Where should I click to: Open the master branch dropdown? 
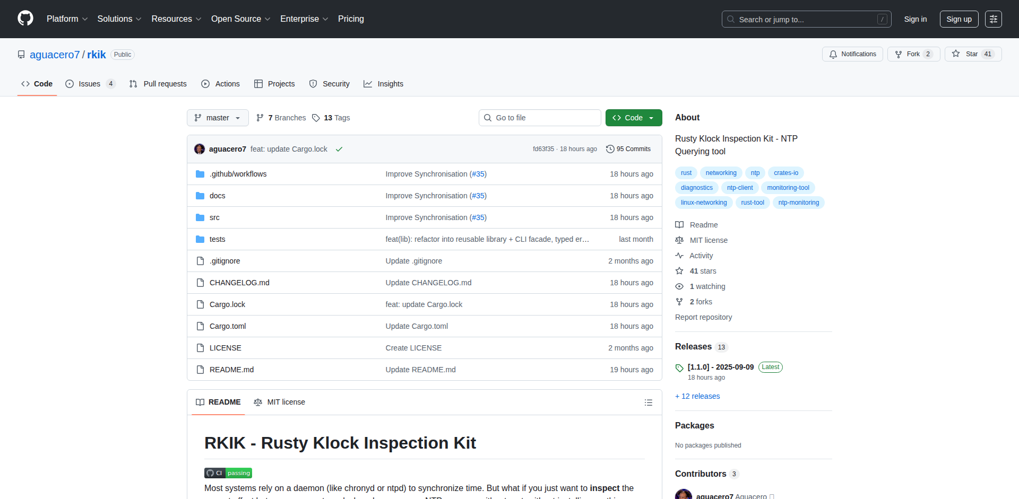pos(218,118)
